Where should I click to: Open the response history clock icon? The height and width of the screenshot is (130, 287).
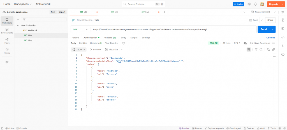(124, 43)
